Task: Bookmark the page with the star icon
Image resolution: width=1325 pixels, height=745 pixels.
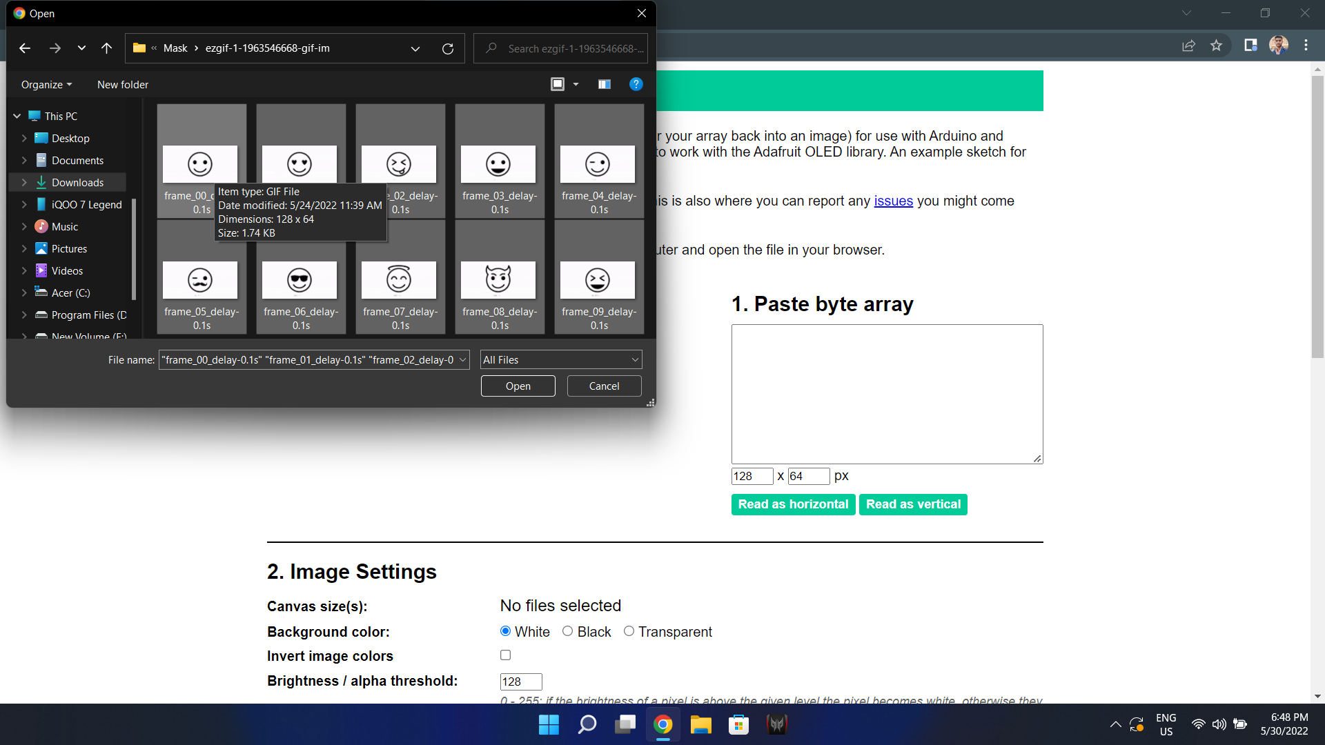Action: (x=1217, y=45)
